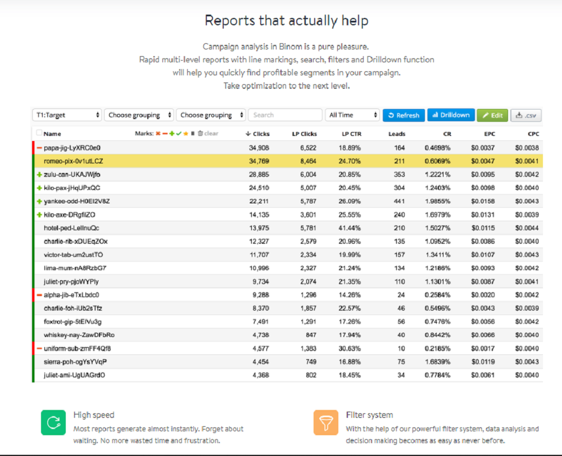Click the red X mark icon

[158, 134]
